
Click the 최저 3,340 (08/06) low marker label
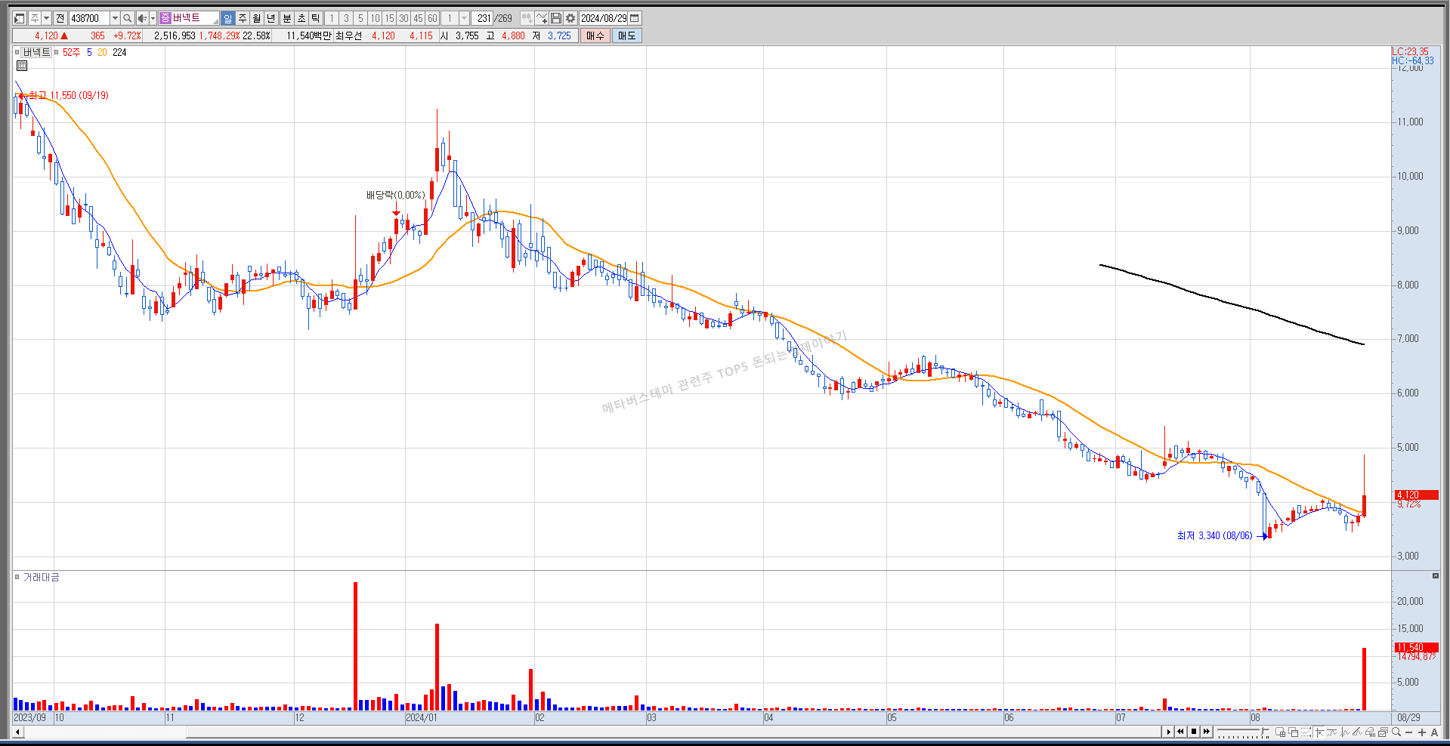(1214, 535)
